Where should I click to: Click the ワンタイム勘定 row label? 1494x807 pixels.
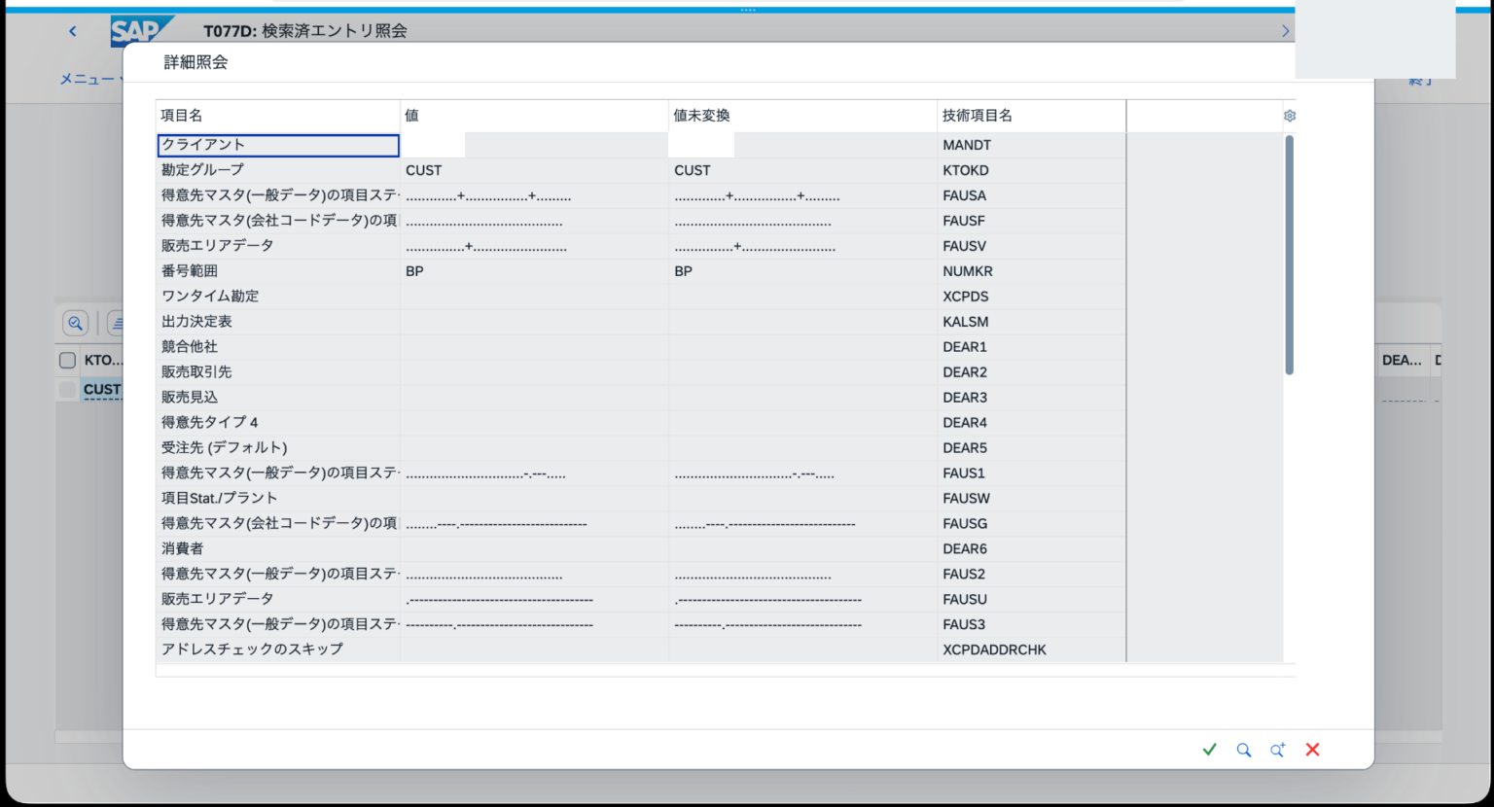pos(210,297)
